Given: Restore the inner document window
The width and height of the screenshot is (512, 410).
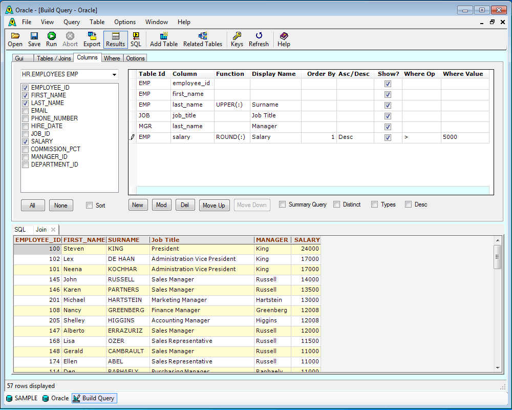Looking at the screenshot, I should tap(492, 22).
